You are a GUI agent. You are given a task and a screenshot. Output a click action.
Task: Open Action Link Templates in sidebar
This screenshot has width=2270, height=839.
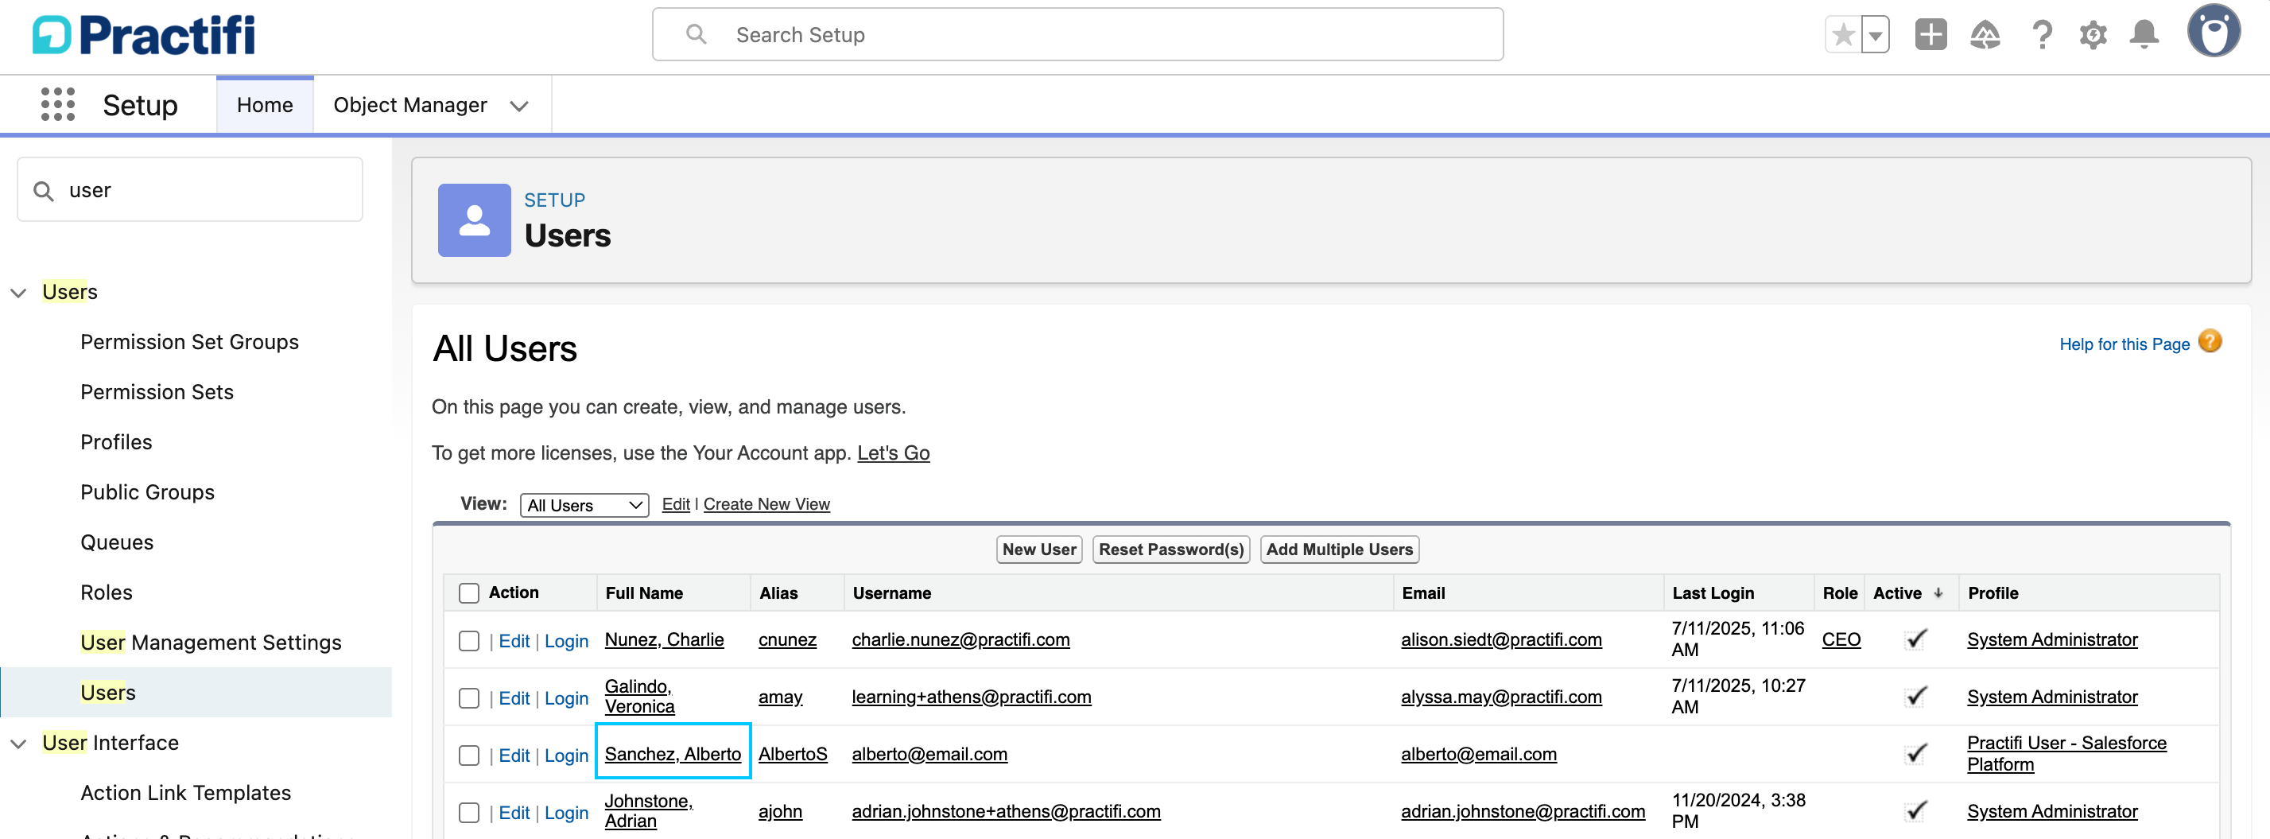pos(186,793)
